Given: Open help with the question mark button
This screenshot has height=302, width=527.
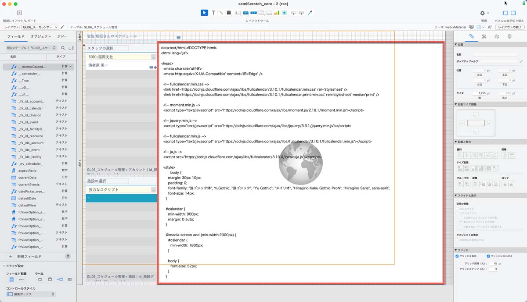Looking at the screenshot, I should pyautogui.click(x=68, y=256).
